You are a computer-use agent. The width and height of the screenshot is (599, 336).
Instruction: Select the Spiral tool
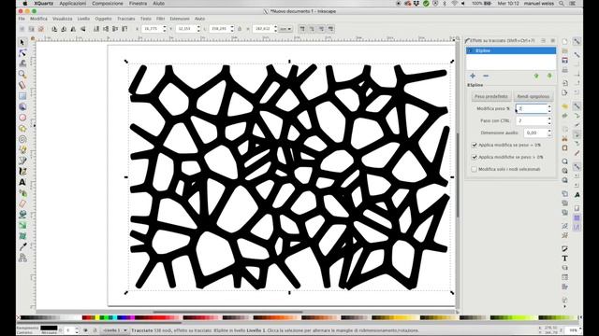pyautogui.click(x=22, y=139)
